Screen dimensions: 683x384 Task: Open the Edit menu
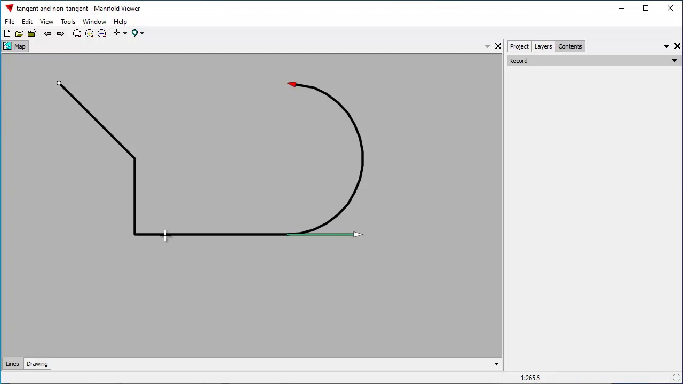[x=27, y=22]
